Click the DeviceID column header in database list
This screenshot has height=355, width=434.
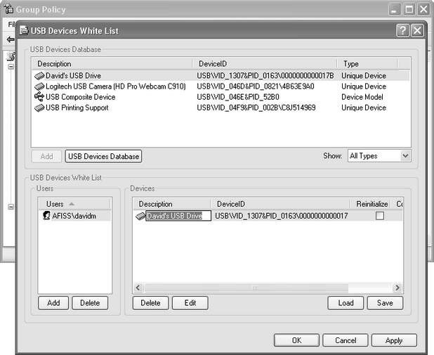pos(265,63)
